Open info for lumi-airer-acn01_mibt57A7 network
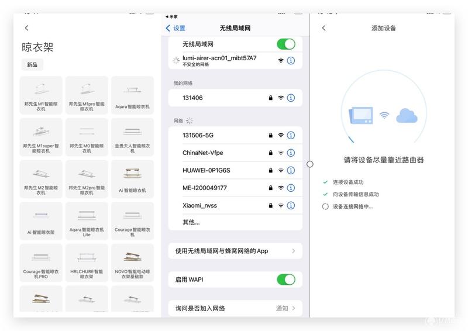 tap(291, 61)
